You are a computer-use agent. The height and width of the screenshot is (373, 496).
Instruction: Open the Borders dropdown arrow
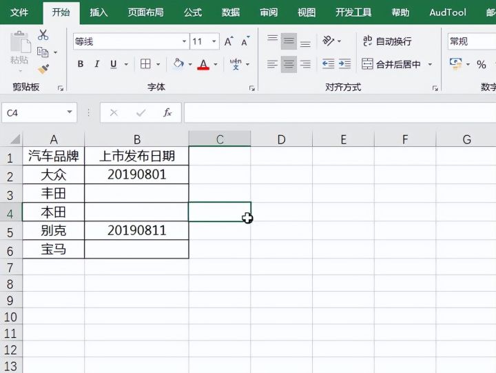tap(158, 64)
